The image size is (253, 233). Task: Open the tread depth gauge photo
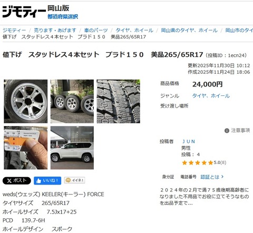click(x=26, y=148)
